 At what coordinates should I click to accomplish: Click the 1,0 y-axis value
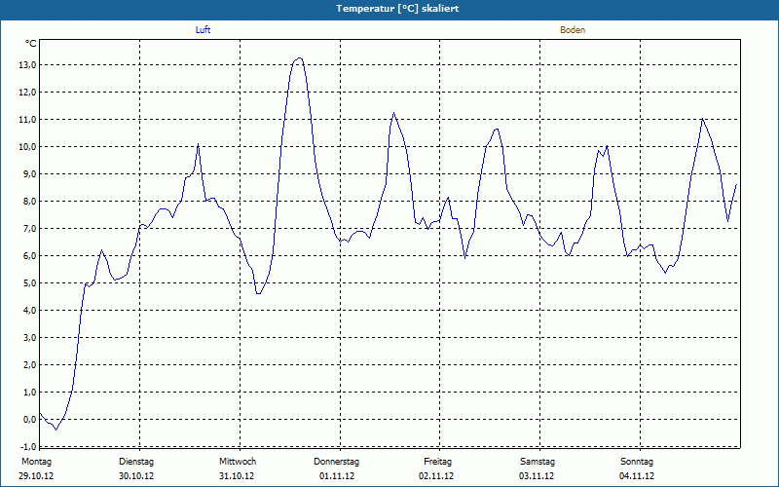pyautogui.click(x=29, y=393)
